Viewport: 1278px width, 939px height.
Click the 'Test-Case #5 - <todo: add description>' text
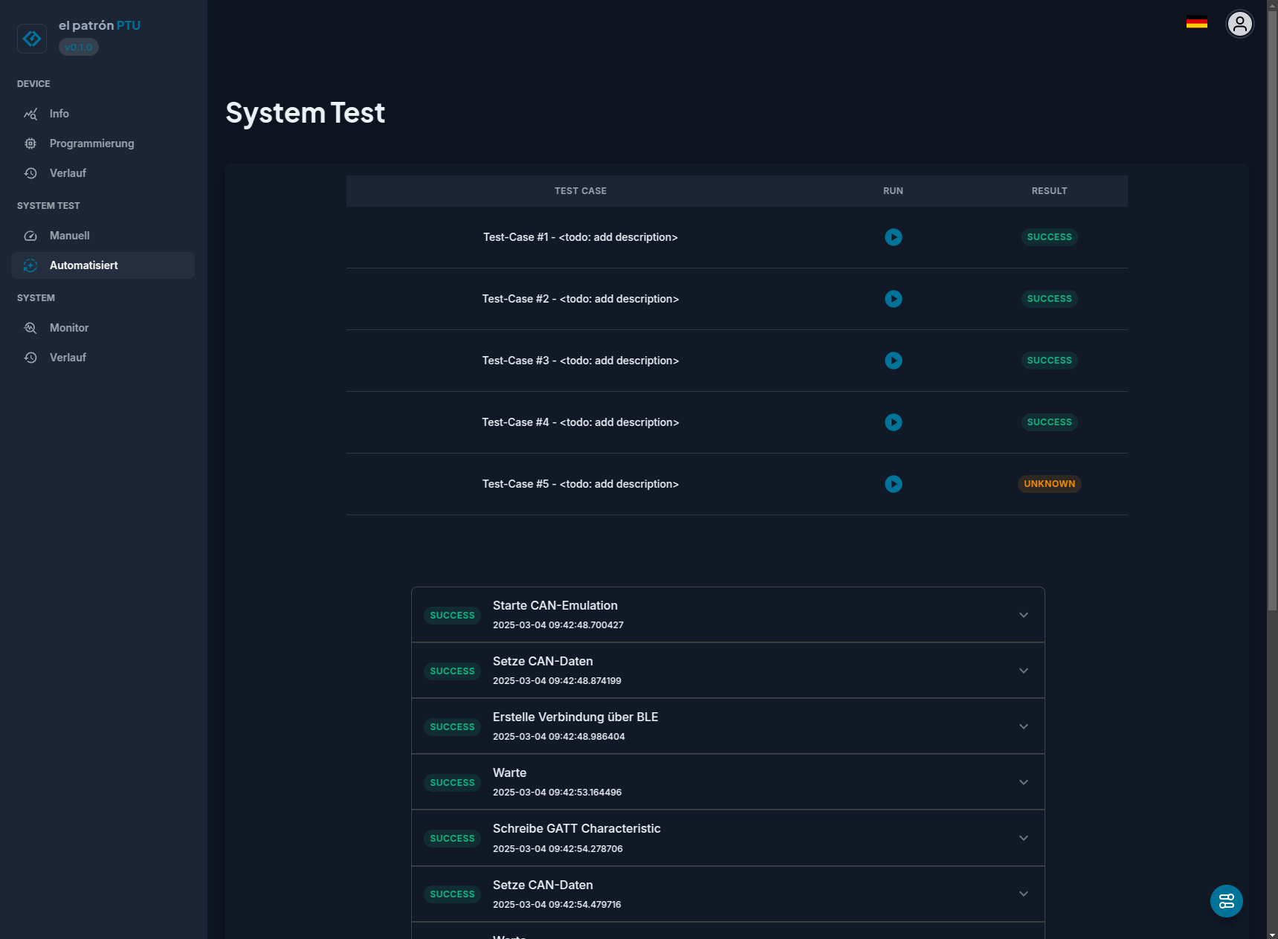(581, 484)
